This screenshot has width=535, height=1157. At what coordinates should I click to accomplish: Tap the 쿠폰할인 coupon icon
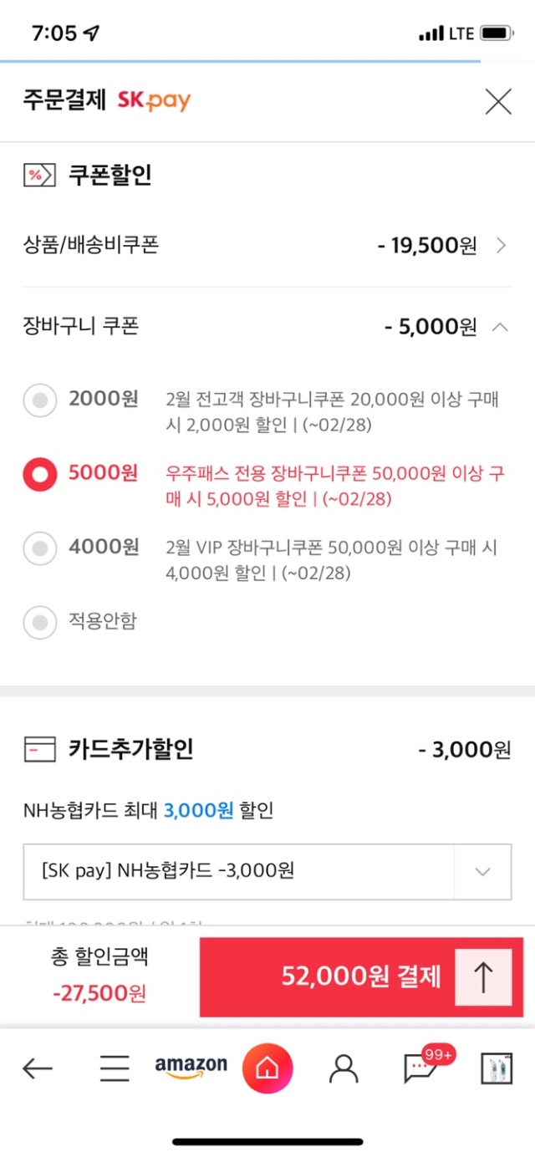tap(39, 176)
